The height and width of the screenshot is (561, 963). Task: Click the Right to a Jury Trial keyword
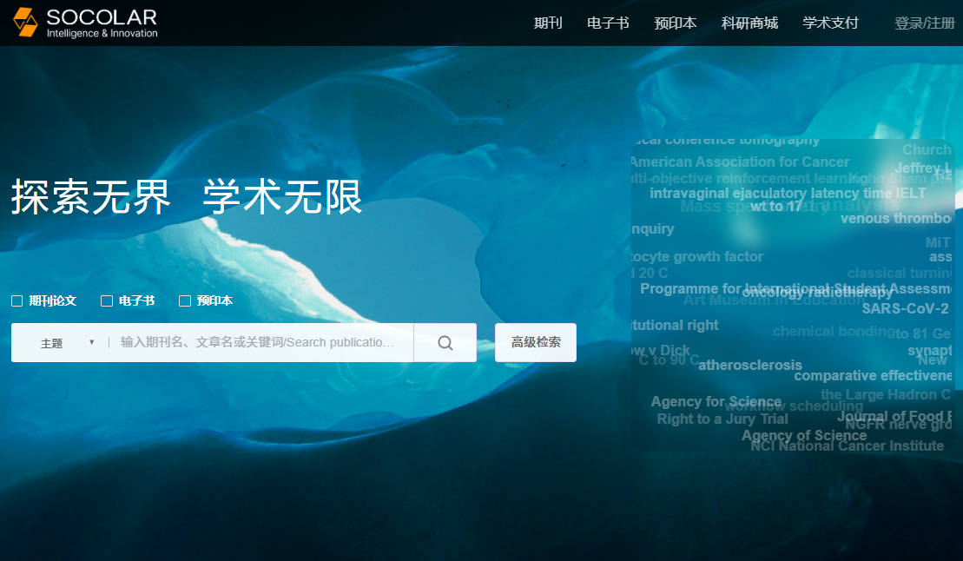[x=722, y=419]
